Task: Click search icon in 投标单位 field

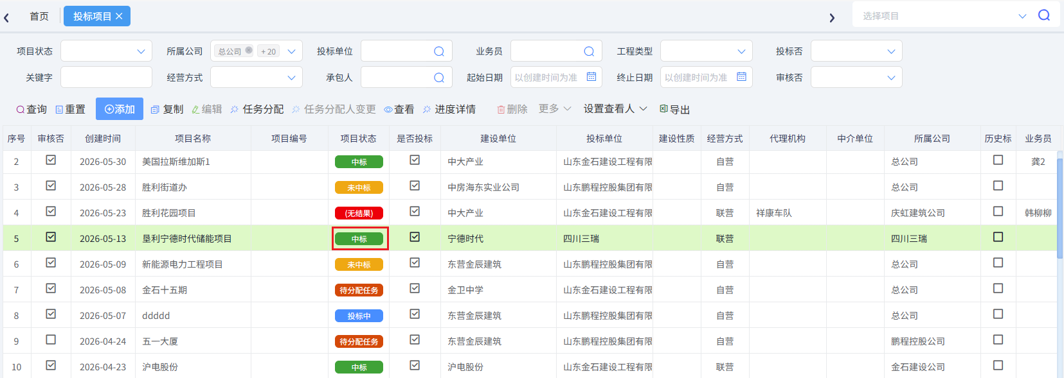Action: pos(439,51)
